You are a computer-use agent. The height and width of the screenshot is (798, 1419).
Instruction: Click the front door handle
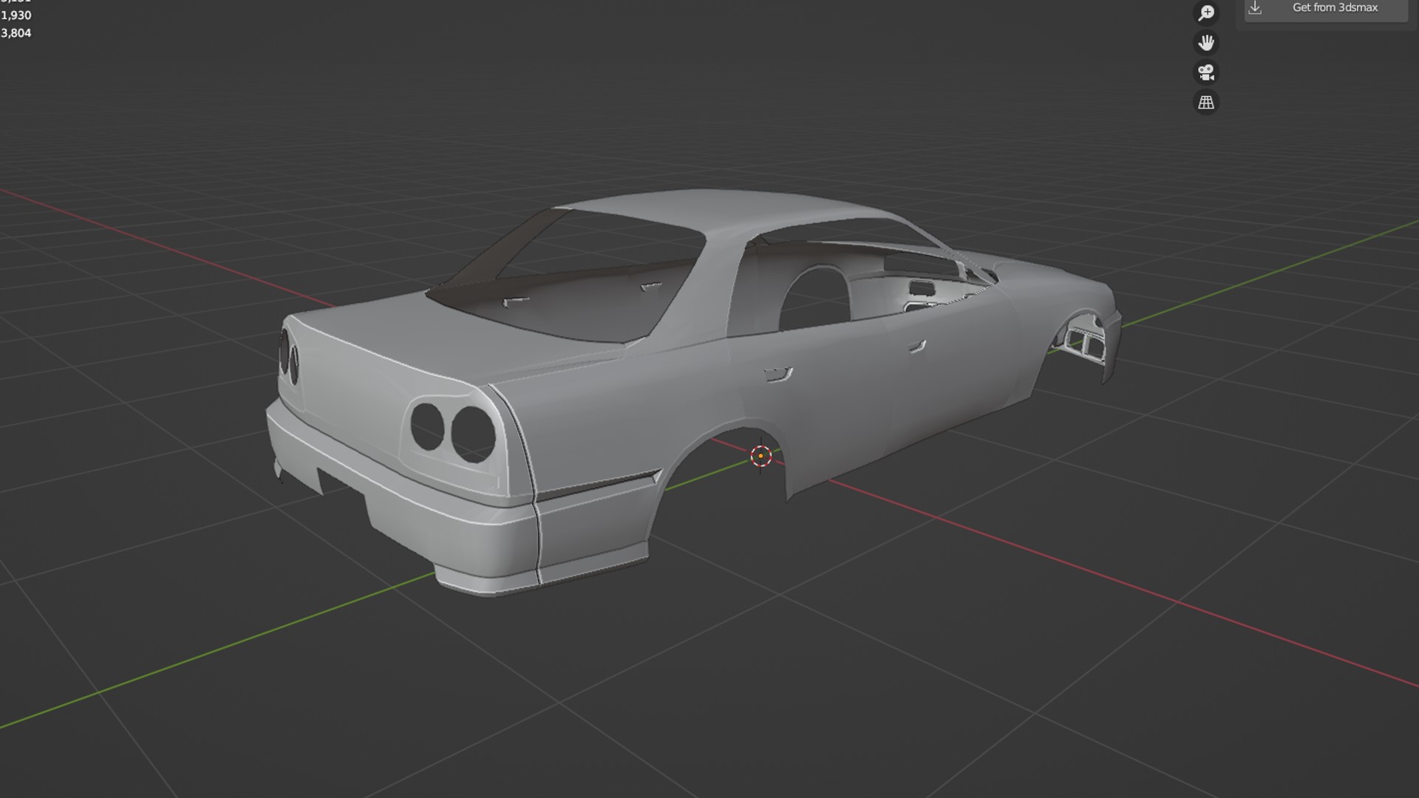tap(917, 347)
